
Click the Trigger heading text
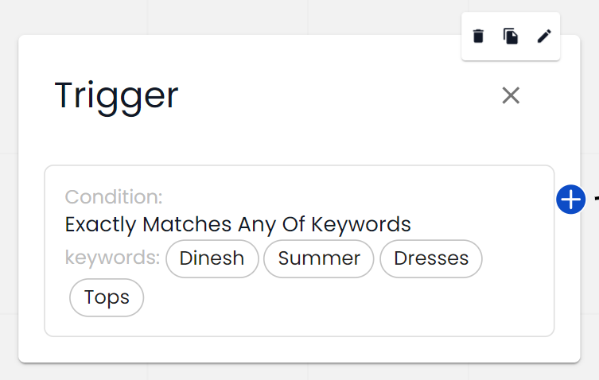(x=116, y=95)
